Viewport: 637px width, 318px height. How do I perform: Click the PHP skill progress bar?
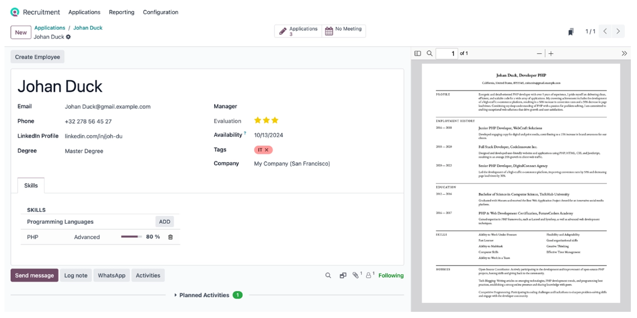(131, 237)
